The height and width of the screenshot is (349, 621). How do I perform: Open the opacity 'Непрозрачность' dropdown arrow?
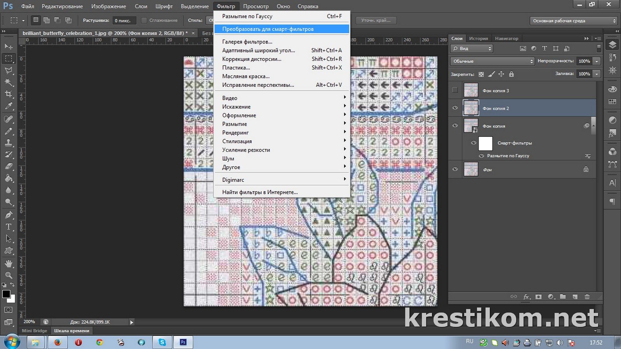(x=597, y=61)
